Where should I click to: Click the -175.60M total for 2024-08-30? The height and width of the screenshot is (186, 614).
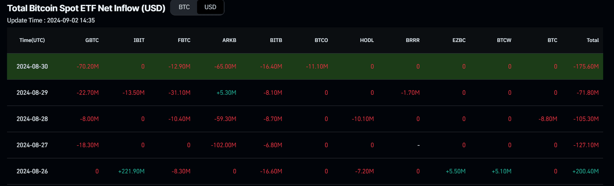tap(586, 67)
